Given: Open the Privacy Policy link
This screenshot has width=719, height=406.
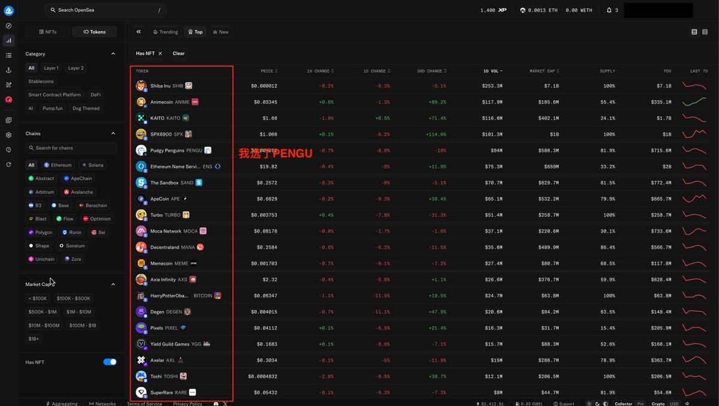Looking at the screenshot, I should click(x=188, y=404).
